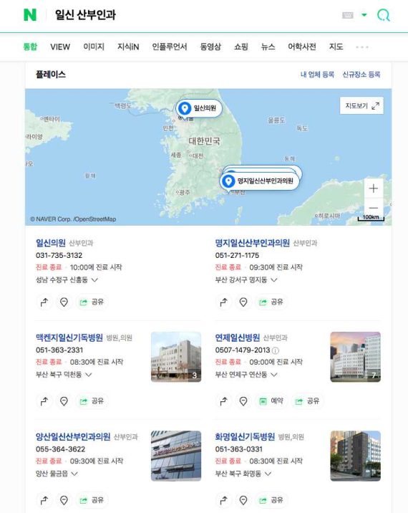Expand the 부산 북구 덕천동 address
408x513 pixels.
pos(64,374)
